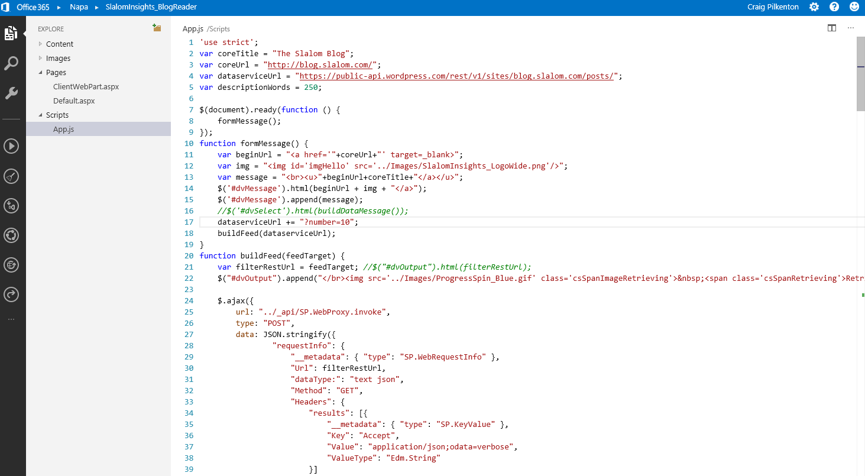Go to Napa in breadcrumb

[x=77, y=7]
